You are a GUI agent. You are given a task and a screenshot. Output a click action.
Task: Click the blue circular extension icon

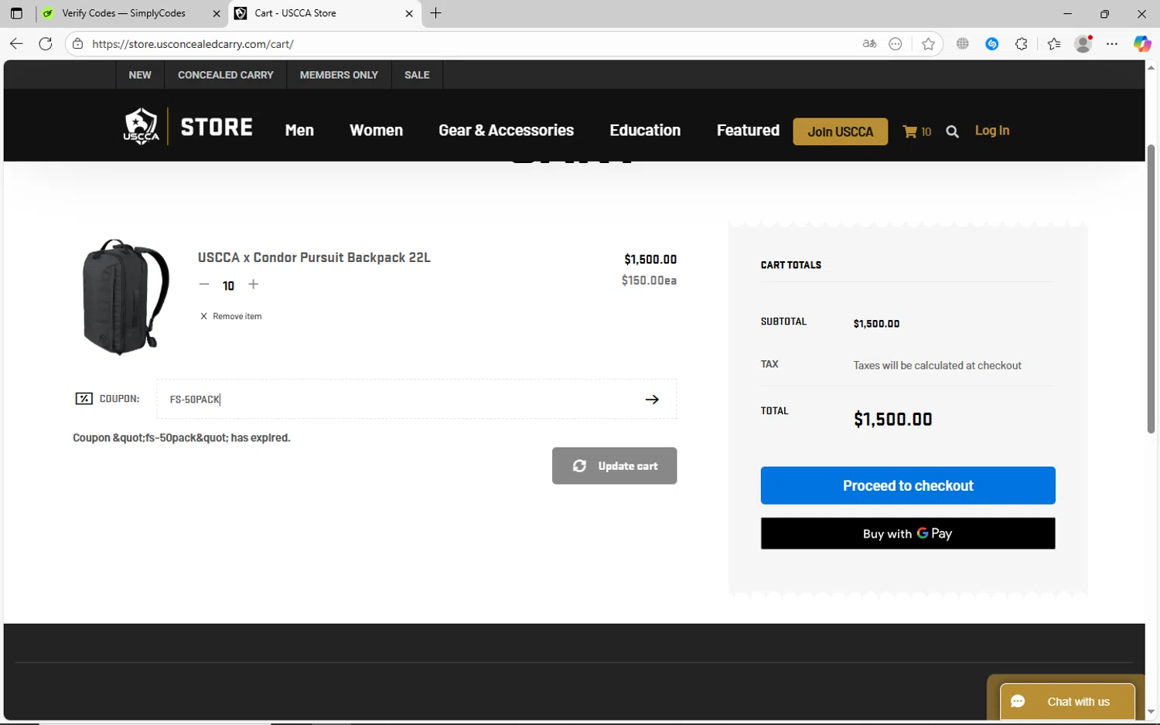992,44
